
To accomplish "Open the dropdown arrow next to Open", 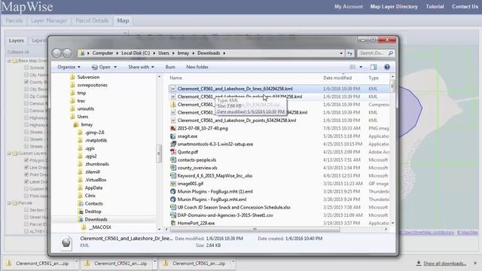I will [x=115, y=67].
